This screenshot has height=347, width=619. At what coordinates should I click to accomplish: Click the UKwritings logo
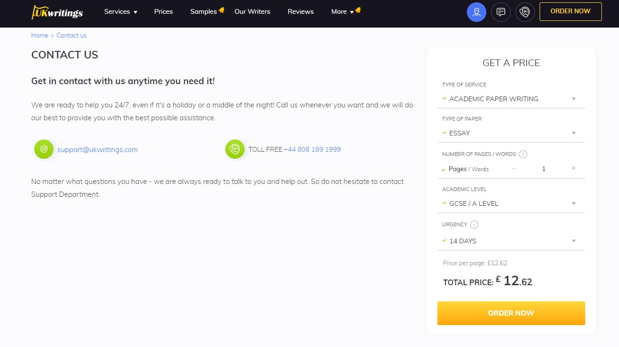pos(57,12)
